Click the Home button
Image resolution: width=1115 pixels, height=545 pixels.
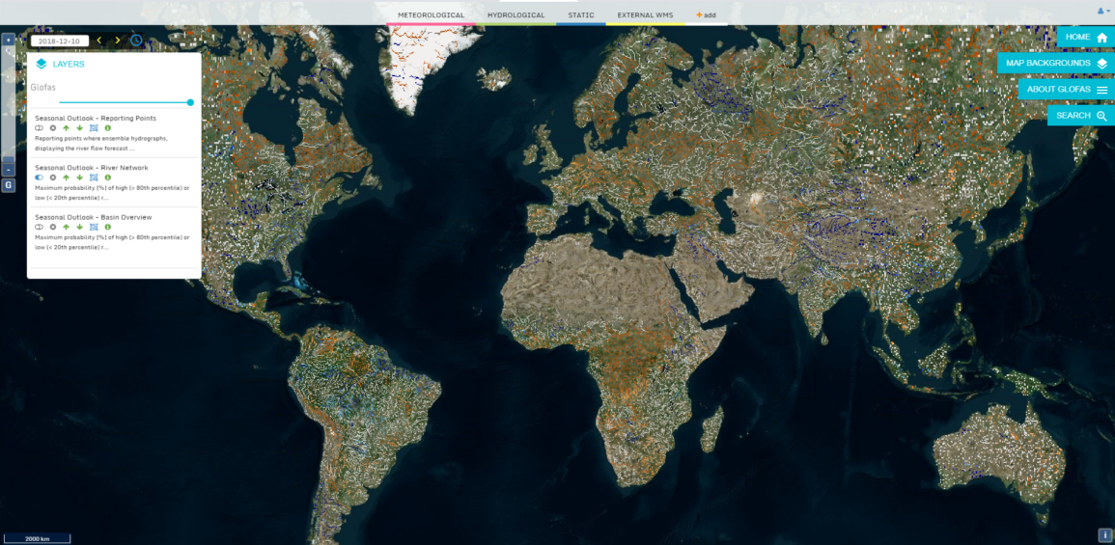(x=1085, y=37)
